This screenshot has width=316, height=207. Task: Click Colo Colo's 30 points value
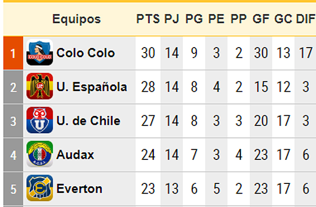(x=148, y=53)
